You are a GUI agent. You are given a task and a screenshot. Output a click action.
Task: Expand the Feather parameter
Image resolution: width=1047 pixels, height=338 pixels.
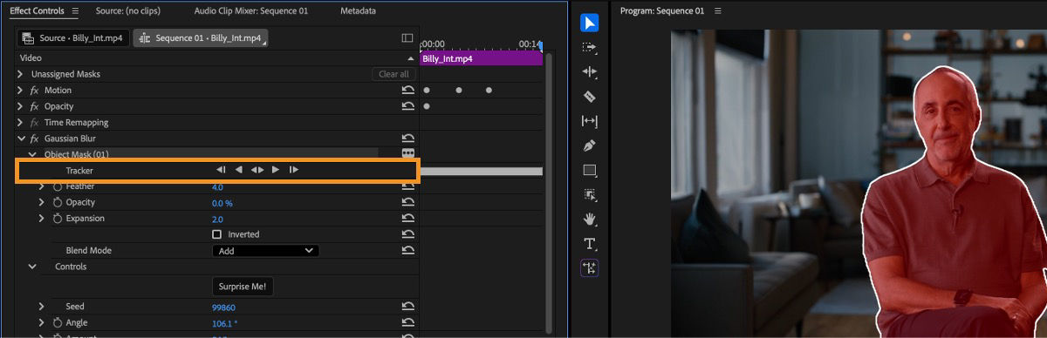tap(41, 186)
